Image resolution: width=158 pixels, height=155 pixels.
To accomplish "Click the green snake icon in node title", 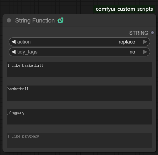I will [x=60, y=20].
